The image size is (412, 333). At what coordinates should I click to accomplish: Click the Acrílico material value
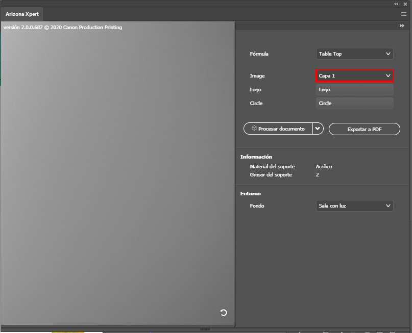tap(324, 166)
